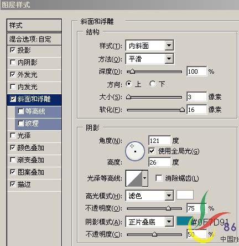Click the highlight 不透明度(O) slider handle
The image size is (239, 246).
[168, 208]
